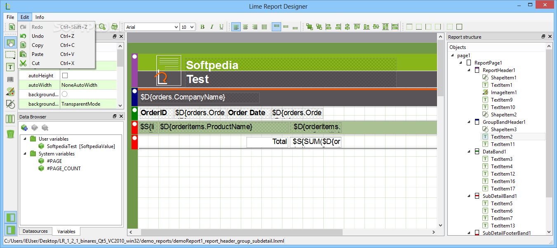Click the NoneAutoWidth property value

point(79,85)
